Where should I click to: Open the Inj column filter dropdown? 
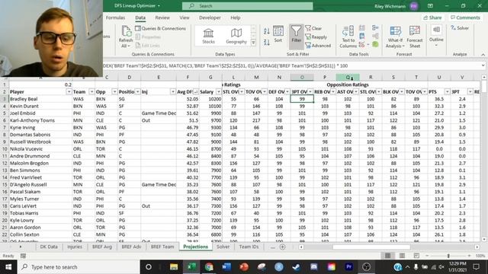(x=173, y=92)
